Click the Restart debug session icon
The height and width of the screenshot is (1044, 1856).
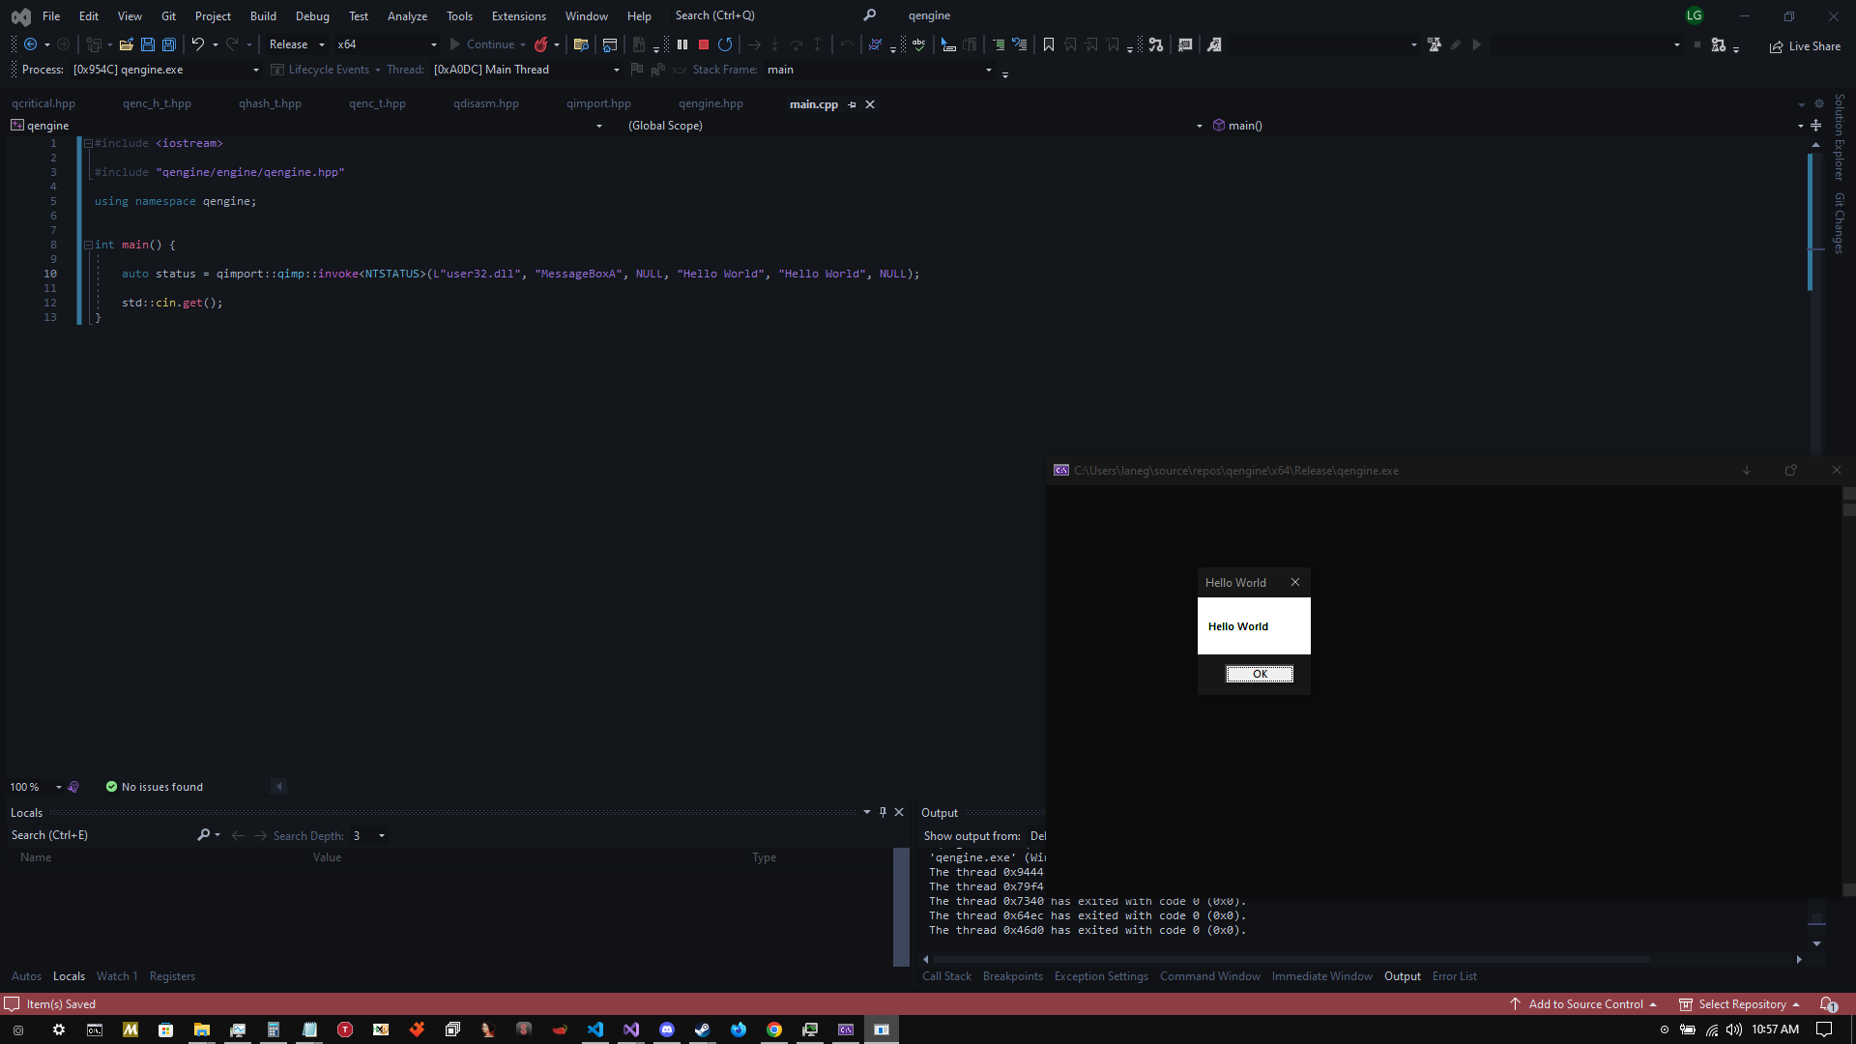[x=724, y=44]
